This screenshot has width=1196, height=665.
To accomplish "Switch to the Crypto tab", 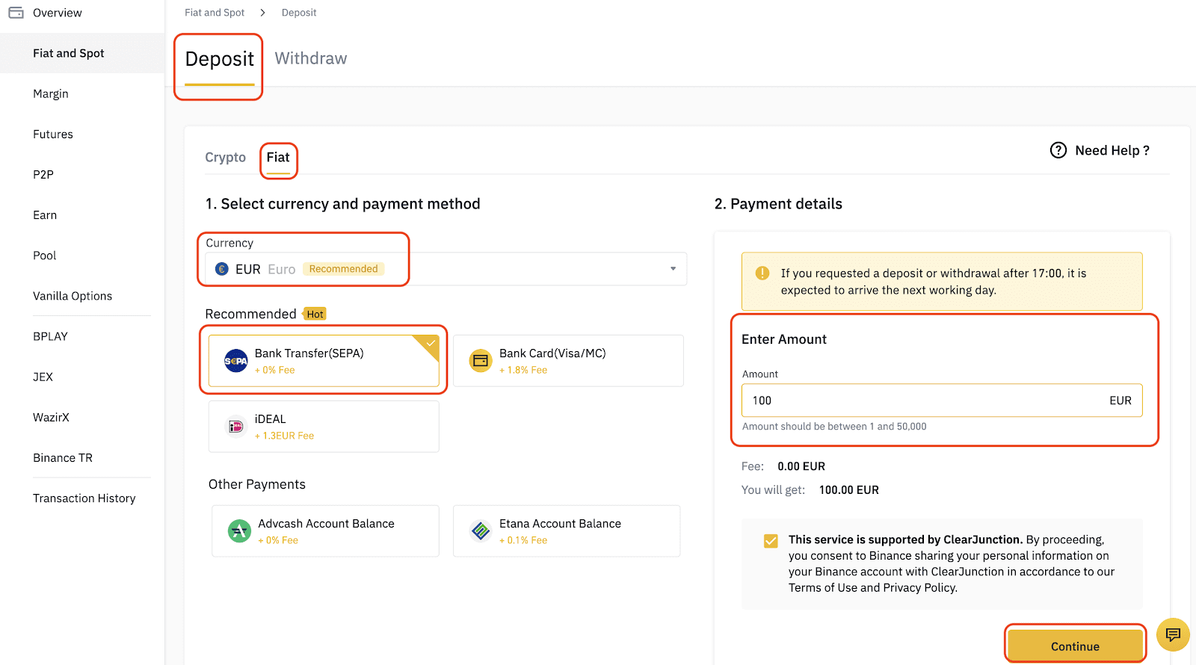I will (225, 158).
